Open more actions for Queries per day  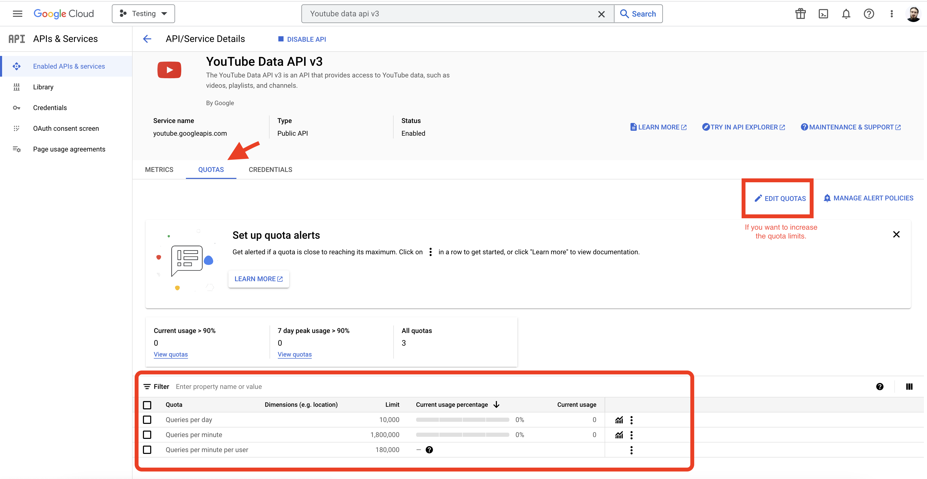point(632,420)
